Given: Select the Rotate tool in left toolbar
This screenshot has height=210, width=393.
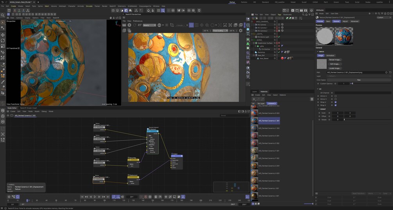Looking at the screenshot, I should click(x=3, y=40).
